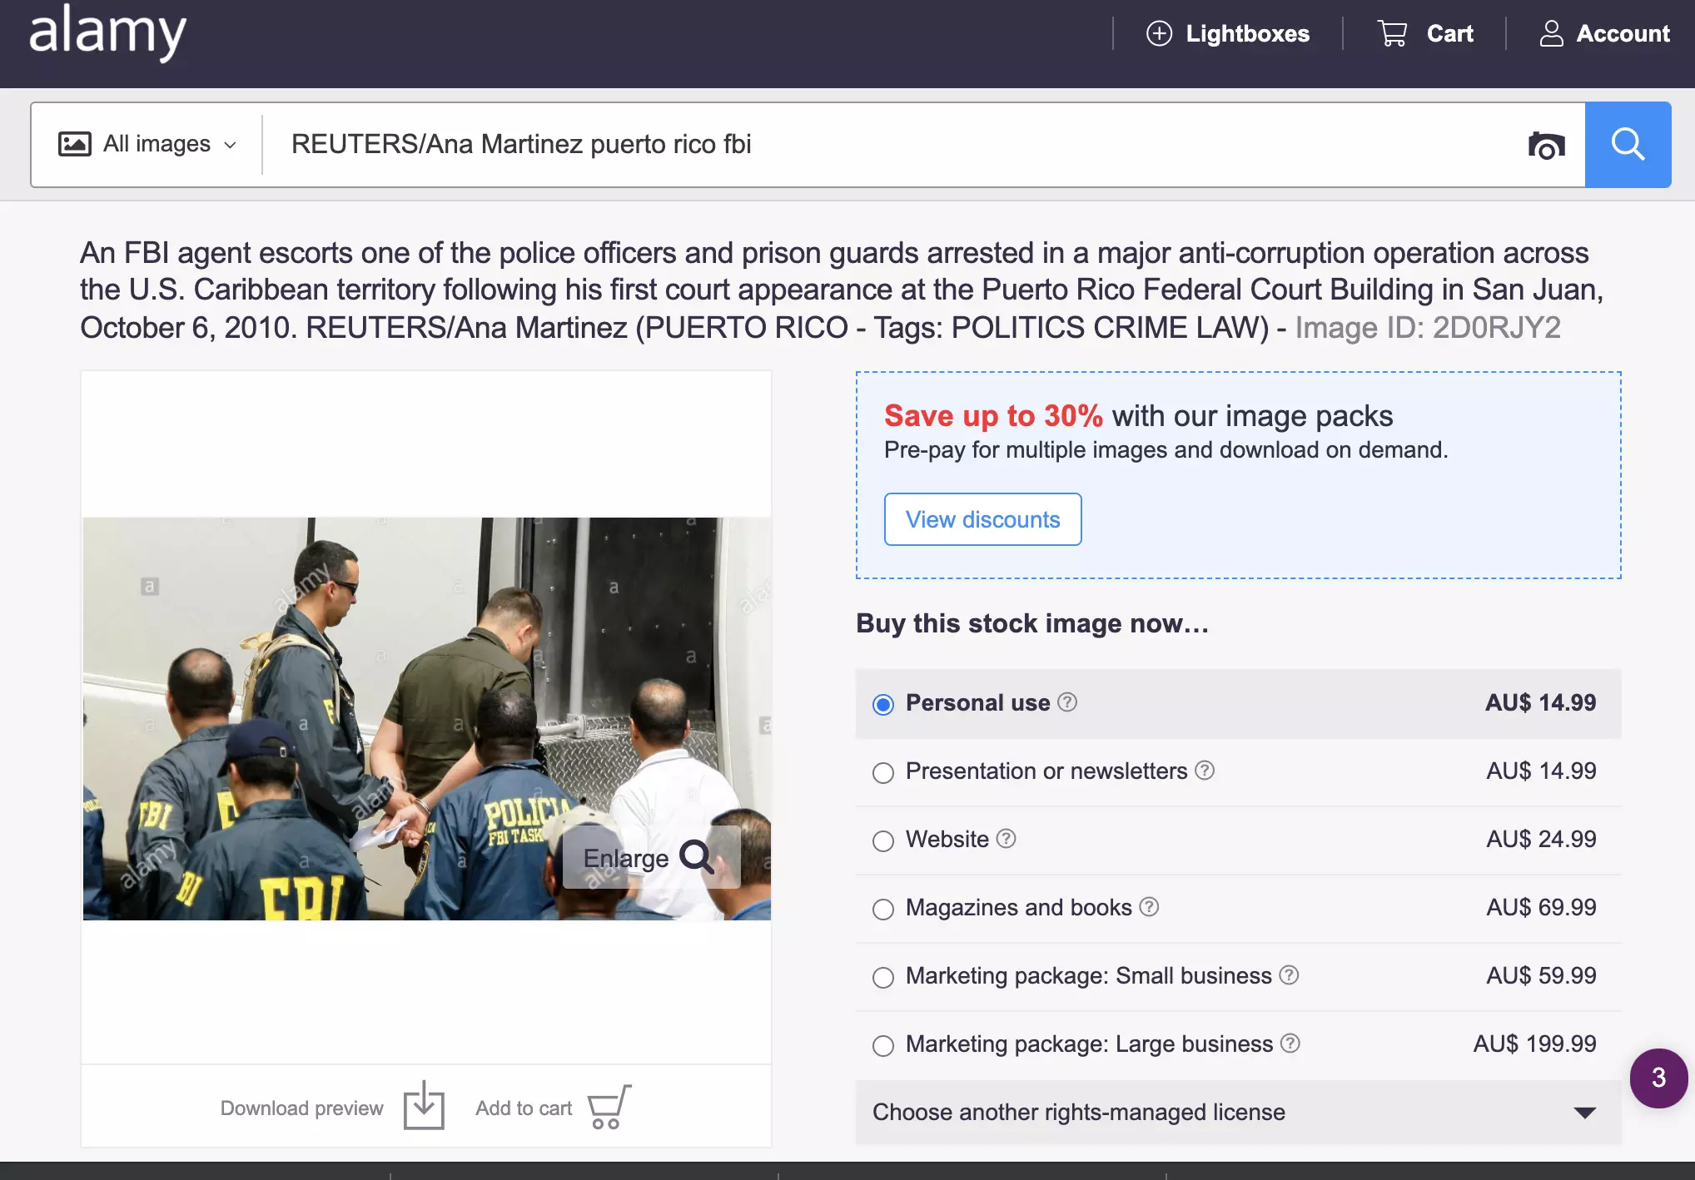Image resolution: width=1695 pixels, height=1180 pixels.
Task: Click the AU$ 24.99 Website price
Action: pos(1541,839)
